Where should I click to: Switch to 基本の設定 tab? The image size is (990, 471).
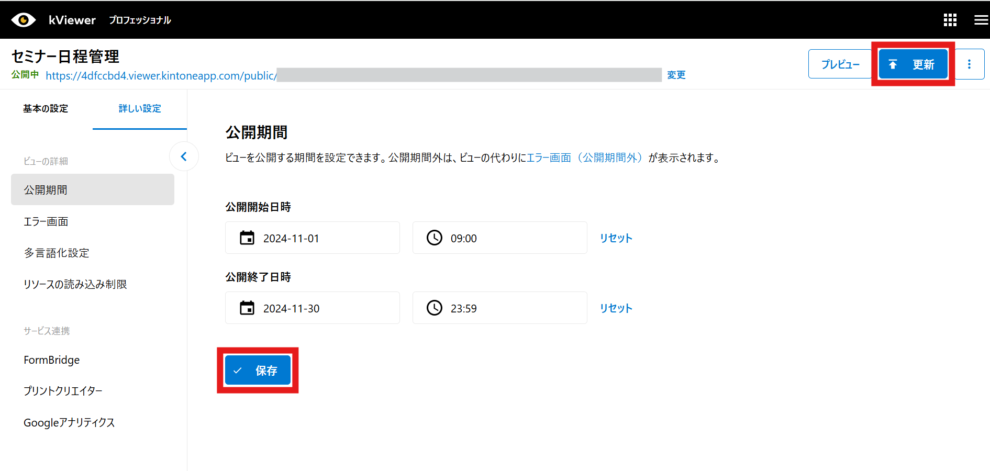tap(46, 109)
